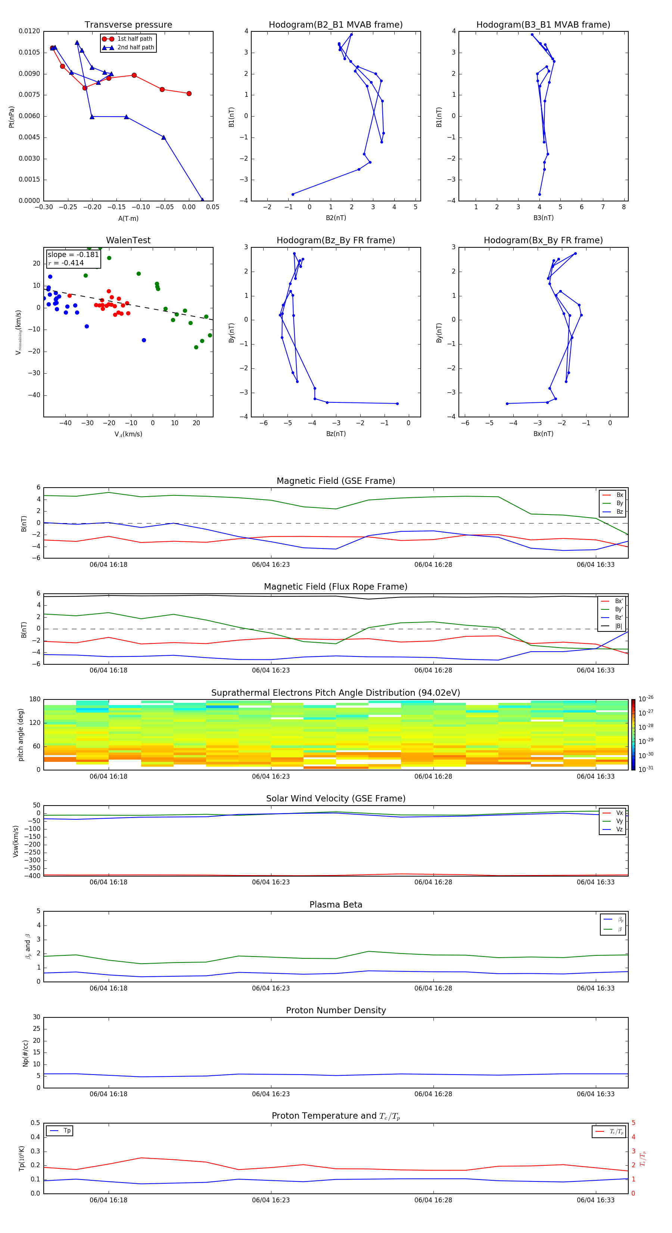Click 'Hodogram(B2_B1 MVAB frame)' title

tap(336, 25)
